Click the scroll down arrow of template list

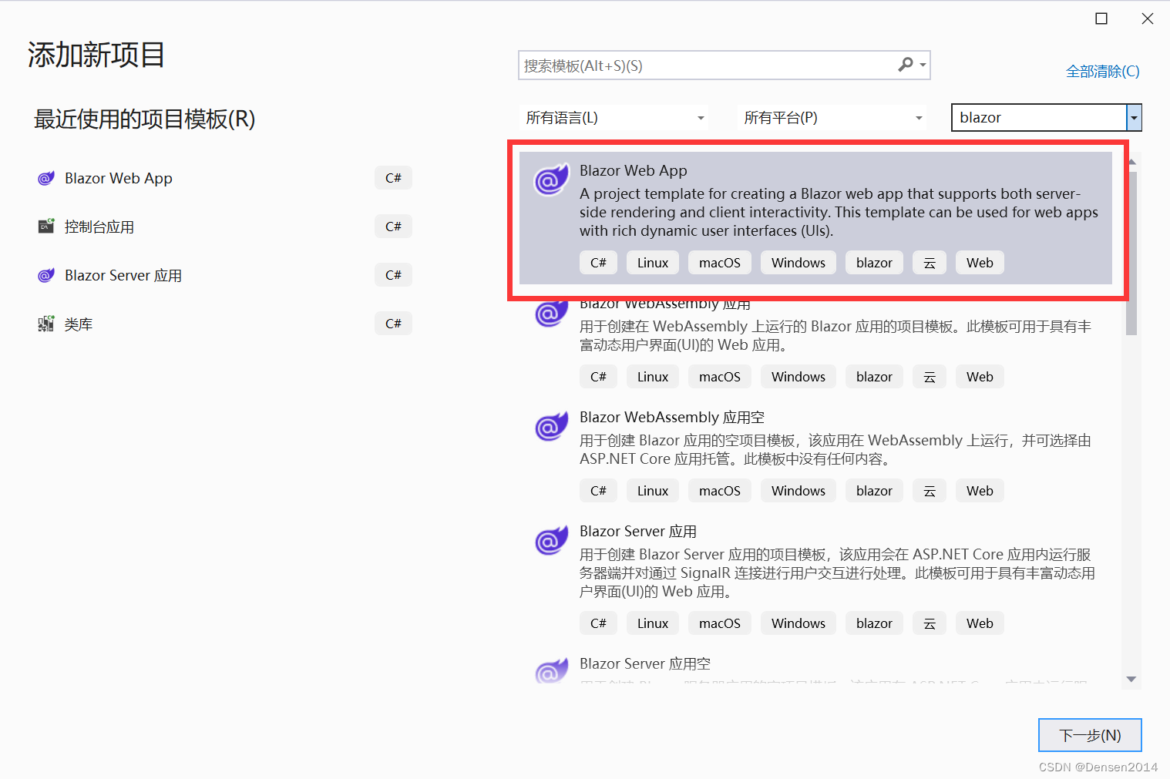point(1131,679)
